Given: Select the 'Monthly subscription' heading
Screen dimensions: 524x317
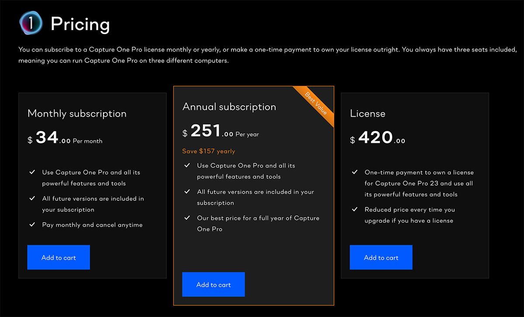Looking at the screenshot, I should (77, 114).
